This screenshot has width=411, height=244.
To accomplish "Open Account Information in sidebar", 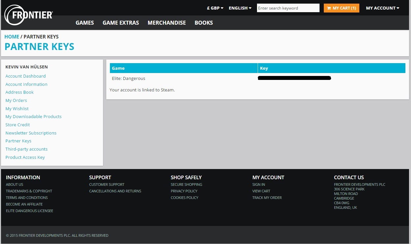I will click(26, 84).
